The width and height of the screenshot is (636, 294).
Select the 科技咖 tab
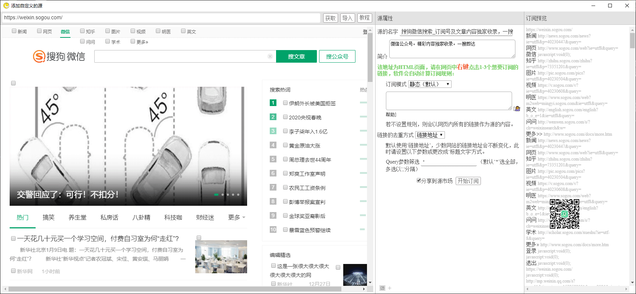click(x=173, y=217)
